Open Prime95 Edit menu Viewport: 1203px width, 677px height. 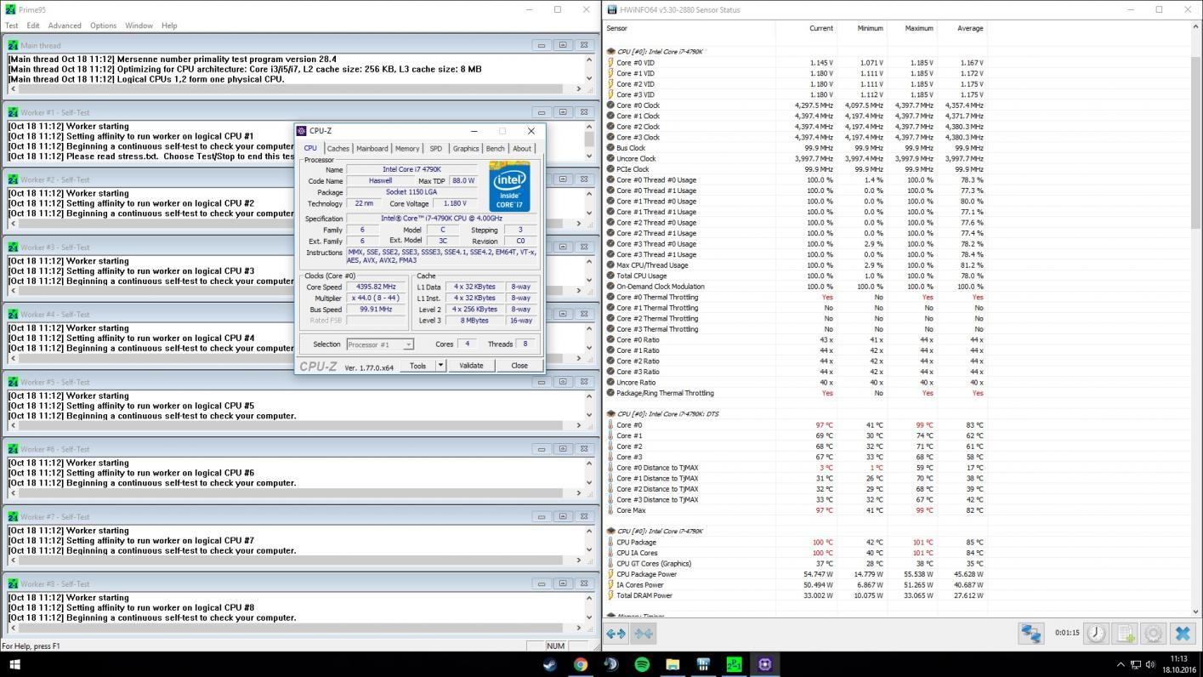coord(33,26)
